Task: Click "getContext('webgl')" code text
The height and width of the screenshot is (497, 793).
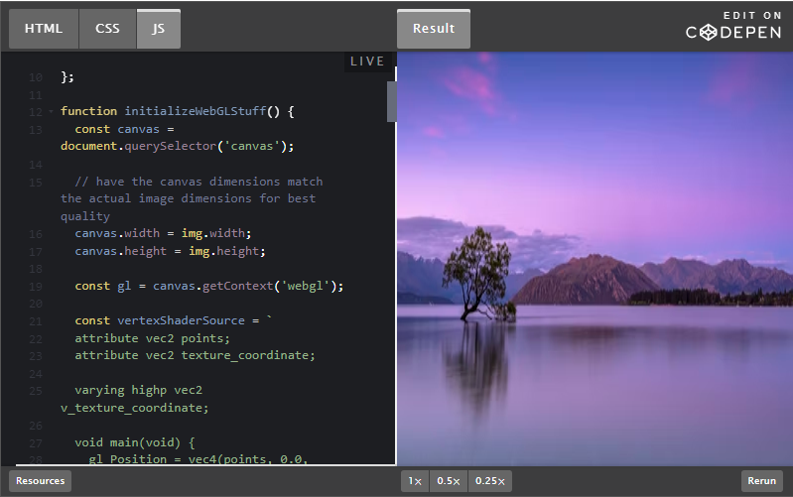Action: (271, 286)
